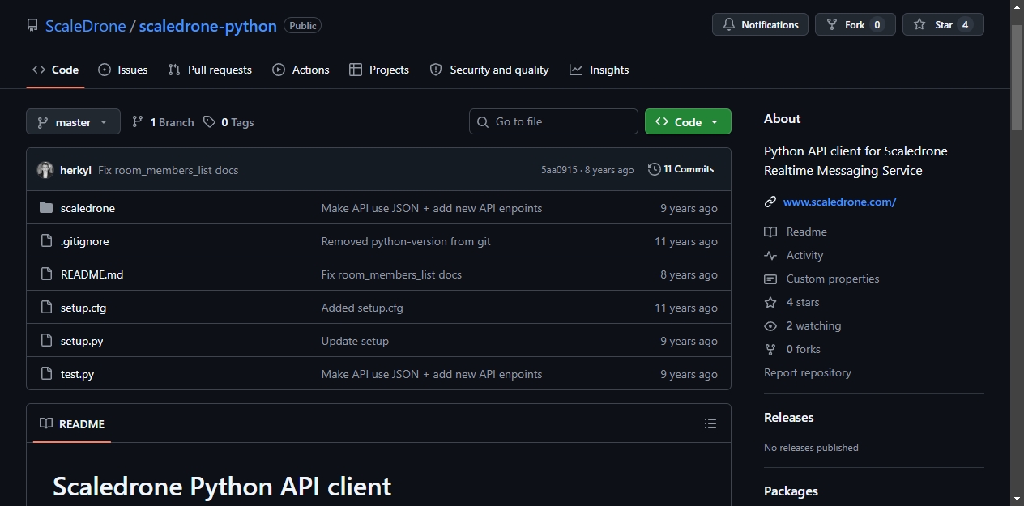The image size is (1024, 506).
Task: Click the folder icon for scaledrone
Action: [45, 208]
